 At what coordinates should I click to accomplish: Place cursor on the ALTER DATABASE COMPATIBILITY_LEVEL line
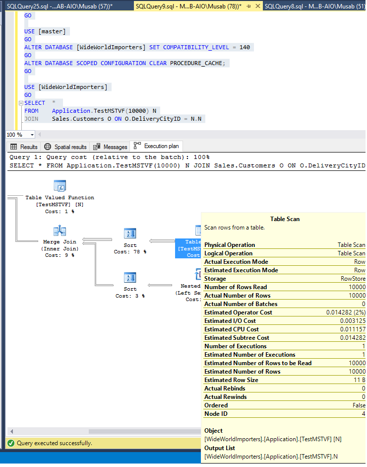pos(139,47)
